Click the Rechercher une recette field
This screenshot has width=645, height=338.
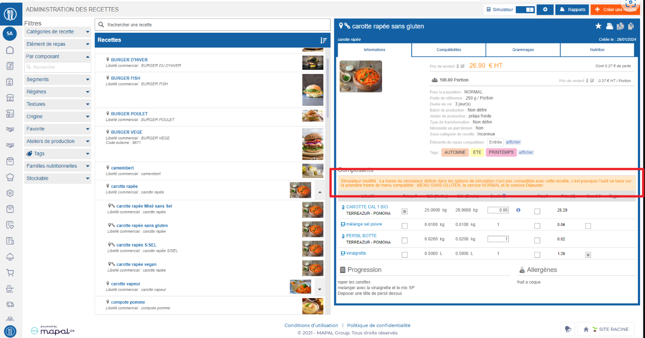[x=212, y=25]
